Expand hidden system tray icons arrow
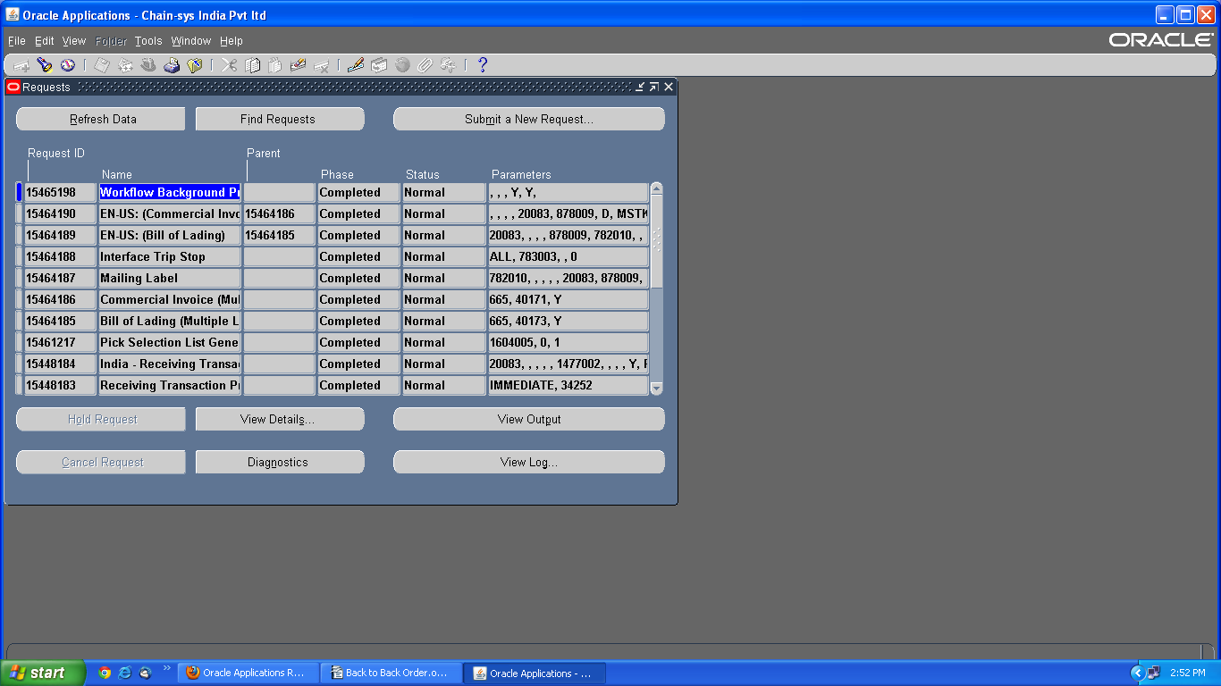The width and height of the screenshot is (1221, 686). point(1137,673)
